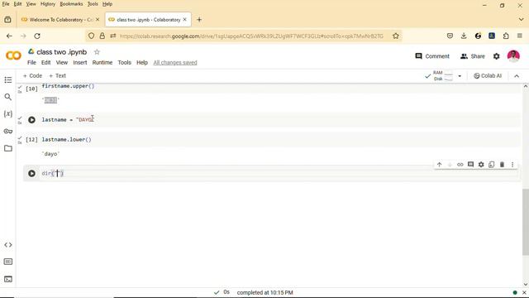Screen dimensions: 529x298
Task: Copy link to the selected cell
Action: pyautogui.click(x=460, y=165)
